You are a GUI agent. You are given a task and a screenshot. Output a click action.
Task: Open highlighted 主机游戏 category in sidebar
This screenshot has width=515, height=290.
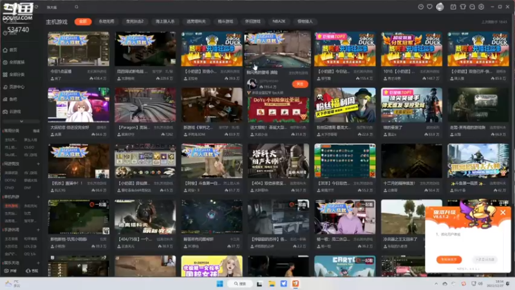coord(11,206)
